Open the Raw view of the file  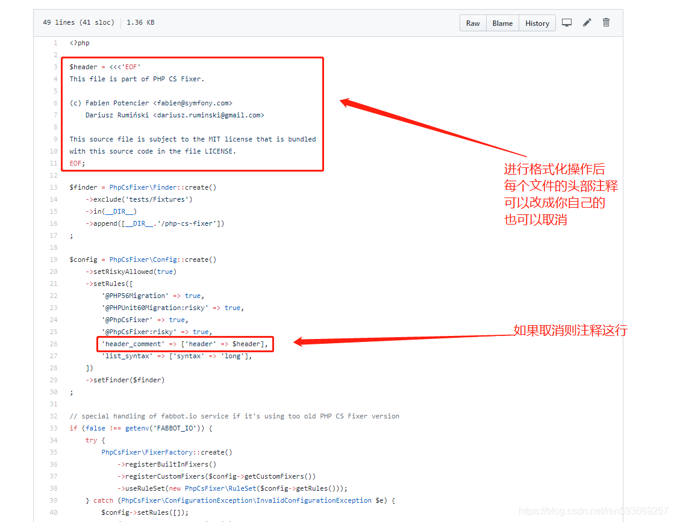coord(473,23)
